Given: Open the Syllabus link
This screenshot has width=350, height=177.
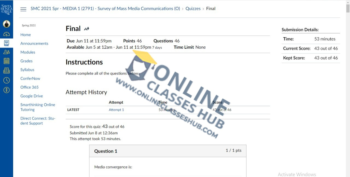Looking at the screenshot, I should pyautogui.click(x=27, y=70).
